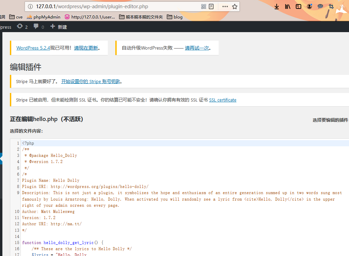This screenshot has height=256, width=349.
Task: Toggle the sidebar icon in the toolbar
Action: point(299,6)
